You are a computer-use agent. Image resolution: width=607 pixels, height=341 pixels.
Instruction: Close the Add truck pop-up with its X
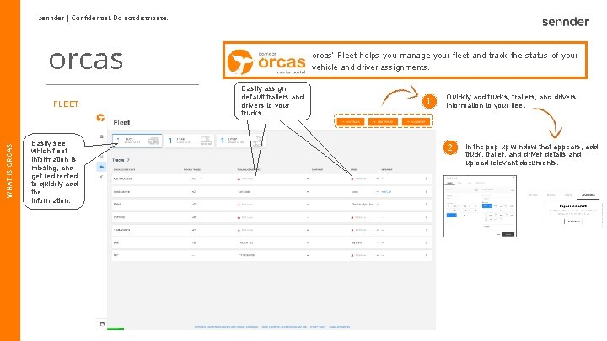513,178
